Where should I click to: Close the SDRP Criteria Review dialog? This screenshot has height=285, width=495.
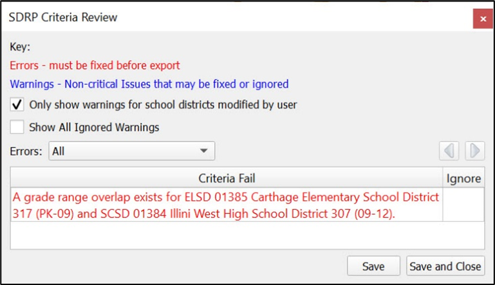[482, 19]
